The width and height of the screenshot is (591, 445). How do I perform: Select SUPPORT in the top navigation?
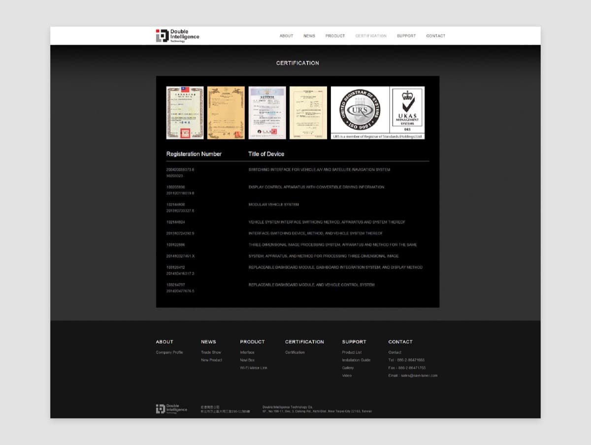coord(406,36)
